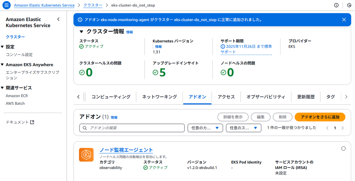Collapse the sidebar with the chevron arrow
The height and width of the screenshot is (181, 355).
[58, 19]
